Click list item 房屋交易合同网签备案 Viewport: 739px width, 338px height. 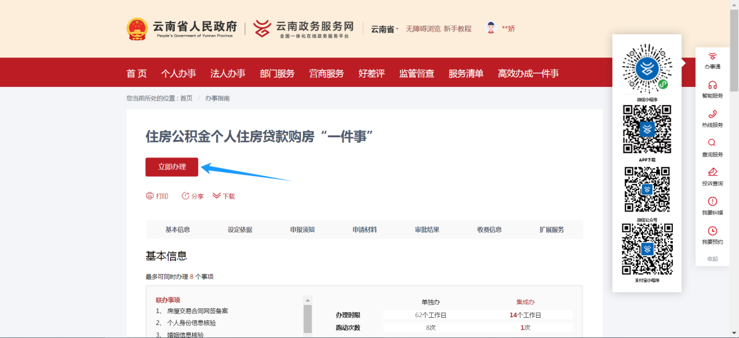[x=197, y=311]
